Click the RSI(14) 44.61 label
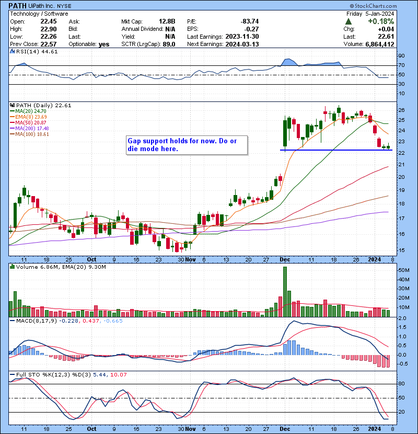This screenshot has height=434, width=418. click(37, 51)
